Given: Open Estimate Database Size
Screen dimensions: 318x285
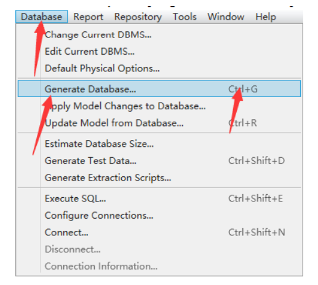Looking at the screenshot, I should (x=159, y=144).
